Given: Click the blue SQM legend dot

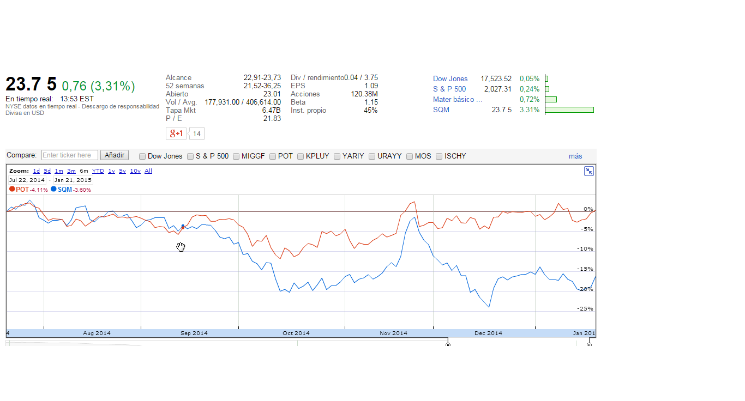Looking at the screenshot, I should point(53,189).
